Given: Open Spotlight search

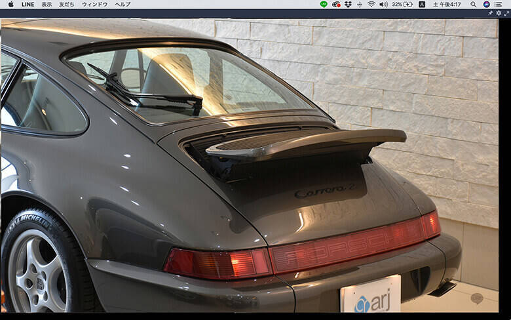Looking at the screenshot, I should [474, 4].
